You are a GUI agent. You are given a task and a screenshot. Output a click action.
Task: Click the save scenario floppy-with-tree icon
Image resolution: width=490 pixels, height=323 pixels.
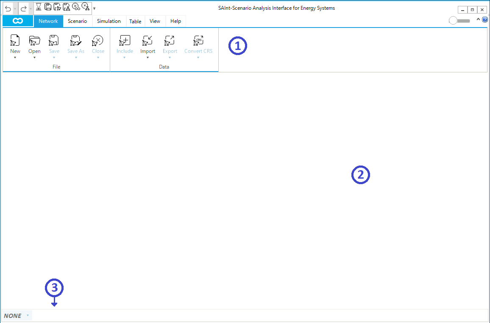click(66, 6)
